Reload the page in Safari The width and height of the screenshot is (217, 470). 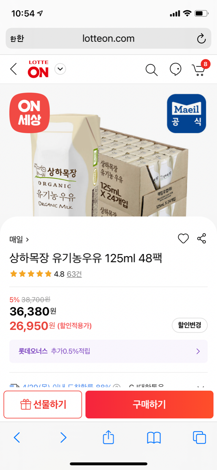(201, 39)
